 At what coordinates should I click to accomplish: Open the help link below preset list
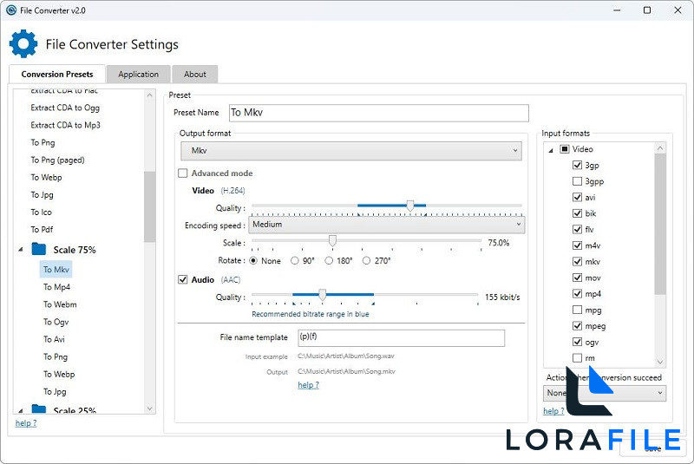point(26,423)
